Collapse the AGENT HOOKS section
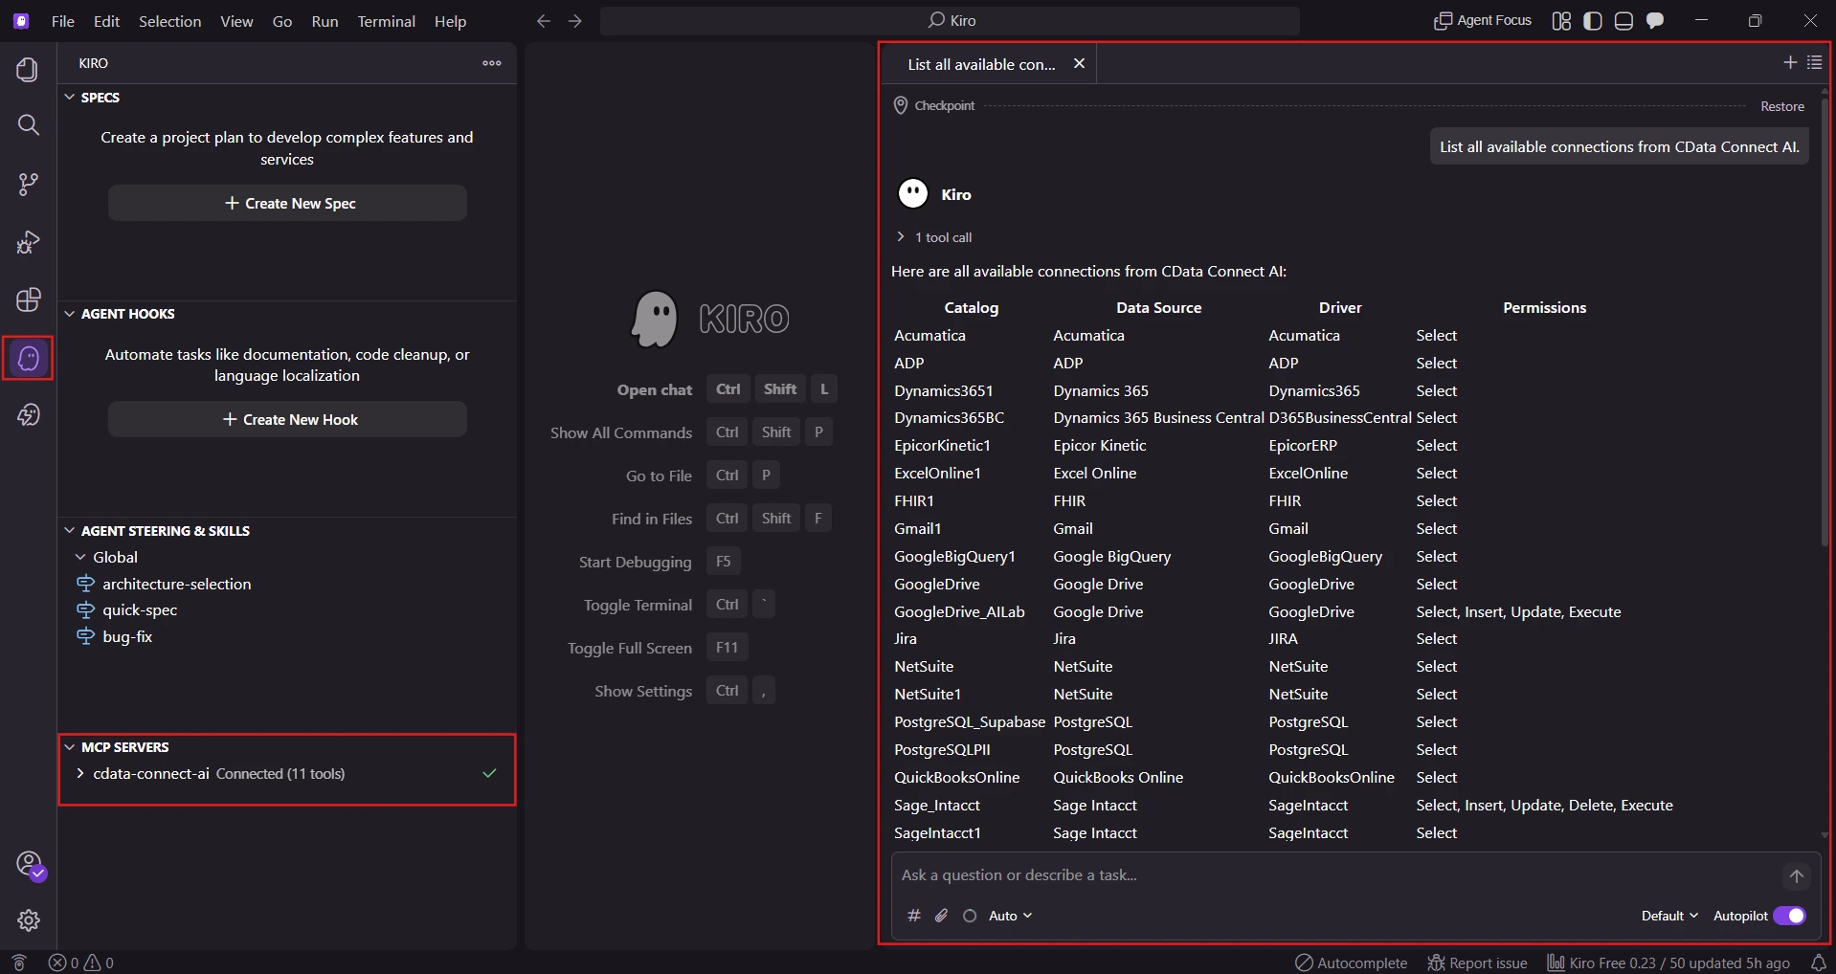 pos(70,314)
